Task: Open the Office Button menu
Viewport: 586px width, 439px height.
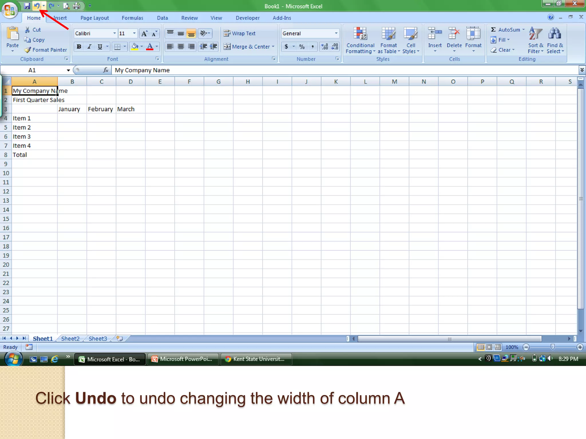Action: coord(10,10)
